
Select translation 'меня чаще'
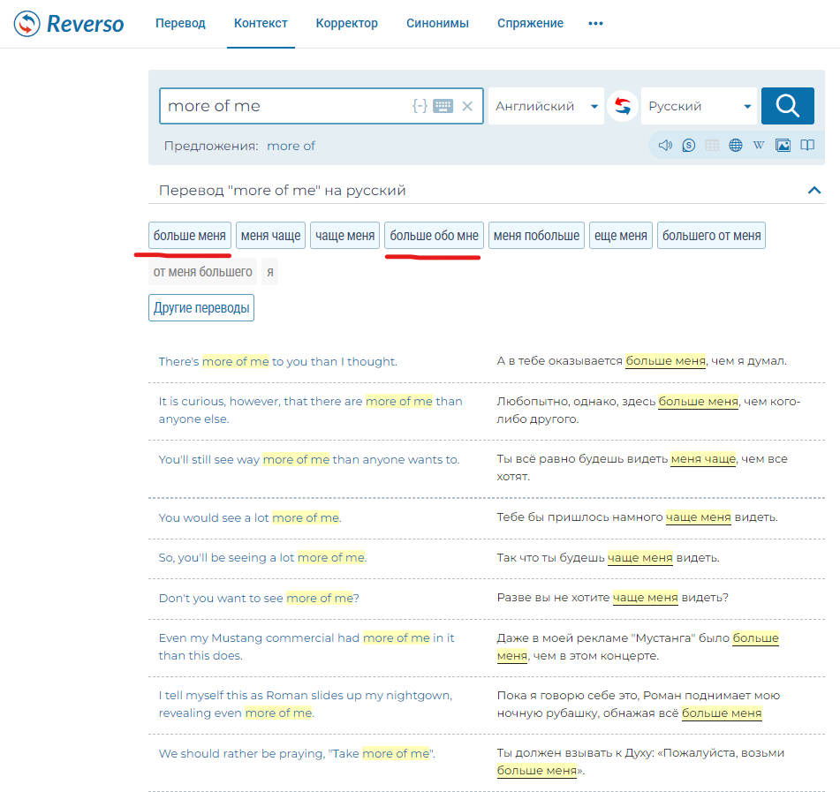pos(270,236)
